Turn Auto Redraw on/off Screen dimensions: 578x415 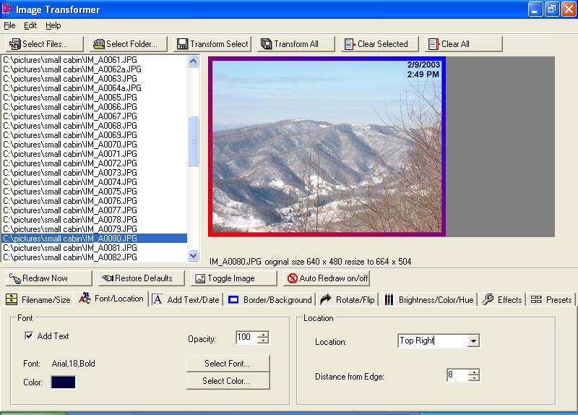[x=327, y=278]
